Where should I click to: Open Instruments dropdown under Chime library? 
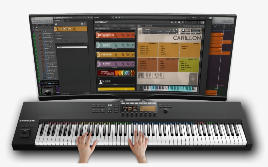click(115, 49)
